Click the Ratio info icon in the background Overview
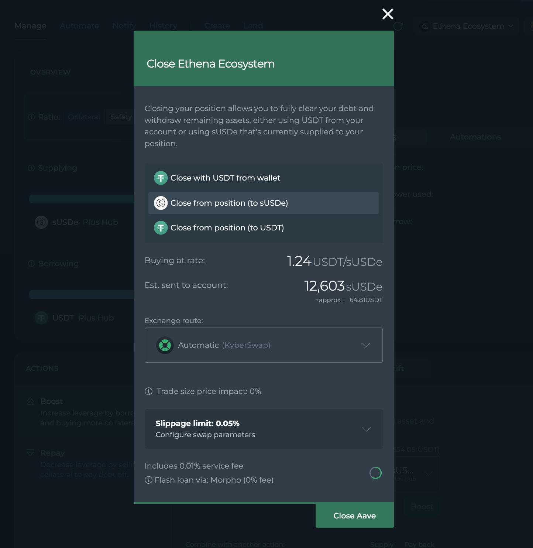The width and height of the screenshot is (533, 548). [x=32, y=117]
